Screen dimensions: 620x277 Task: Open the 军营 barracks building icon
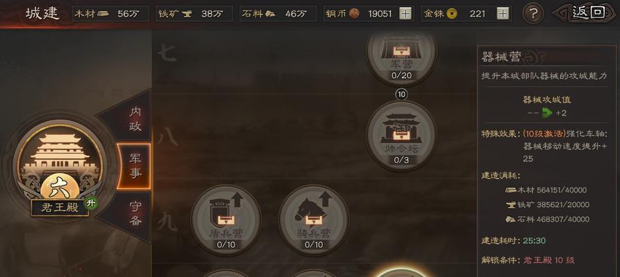(x=401, y=53)
